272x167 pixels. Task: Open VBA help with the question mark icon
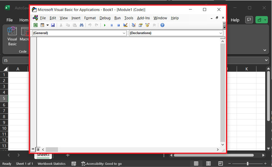coord(162,25)
